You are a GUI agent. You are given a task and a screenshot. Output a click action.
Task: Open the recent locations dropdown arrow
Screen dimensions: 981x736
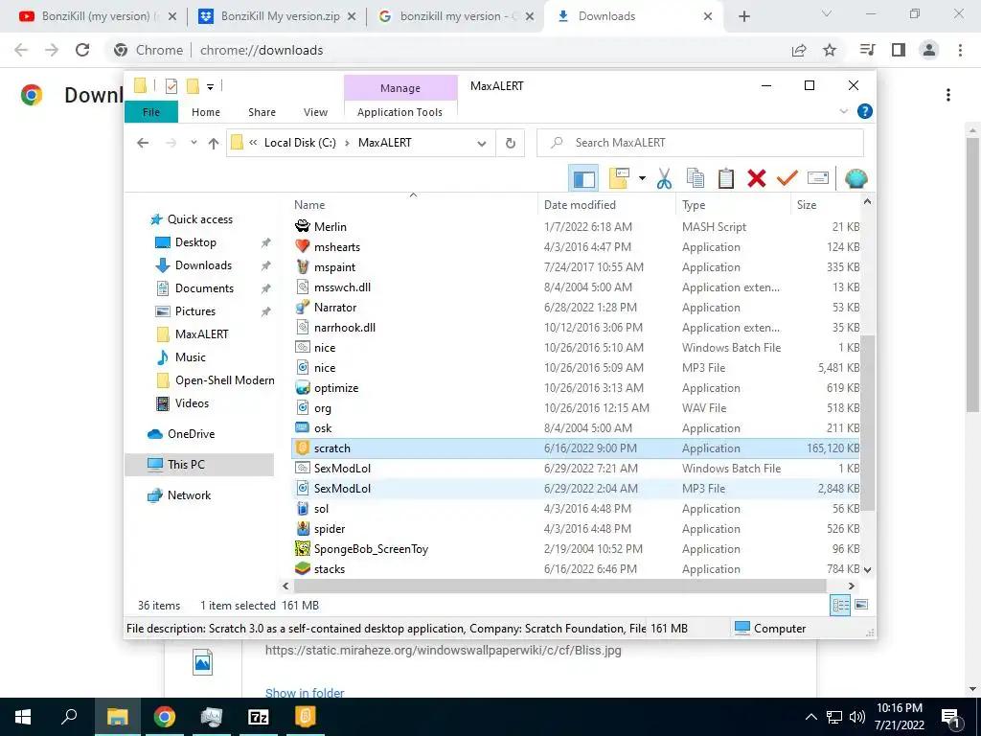coord(194,144)
